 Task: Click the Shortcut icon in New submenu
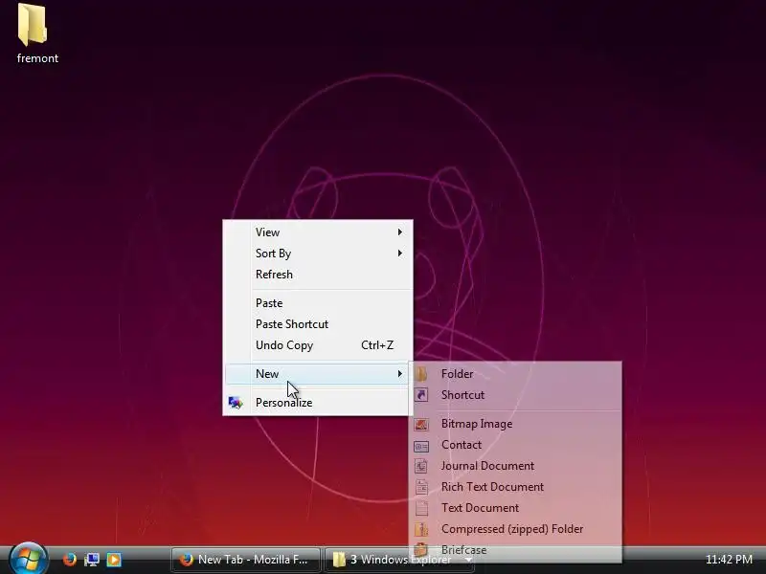pyautogui.click(x=421, y=395)
